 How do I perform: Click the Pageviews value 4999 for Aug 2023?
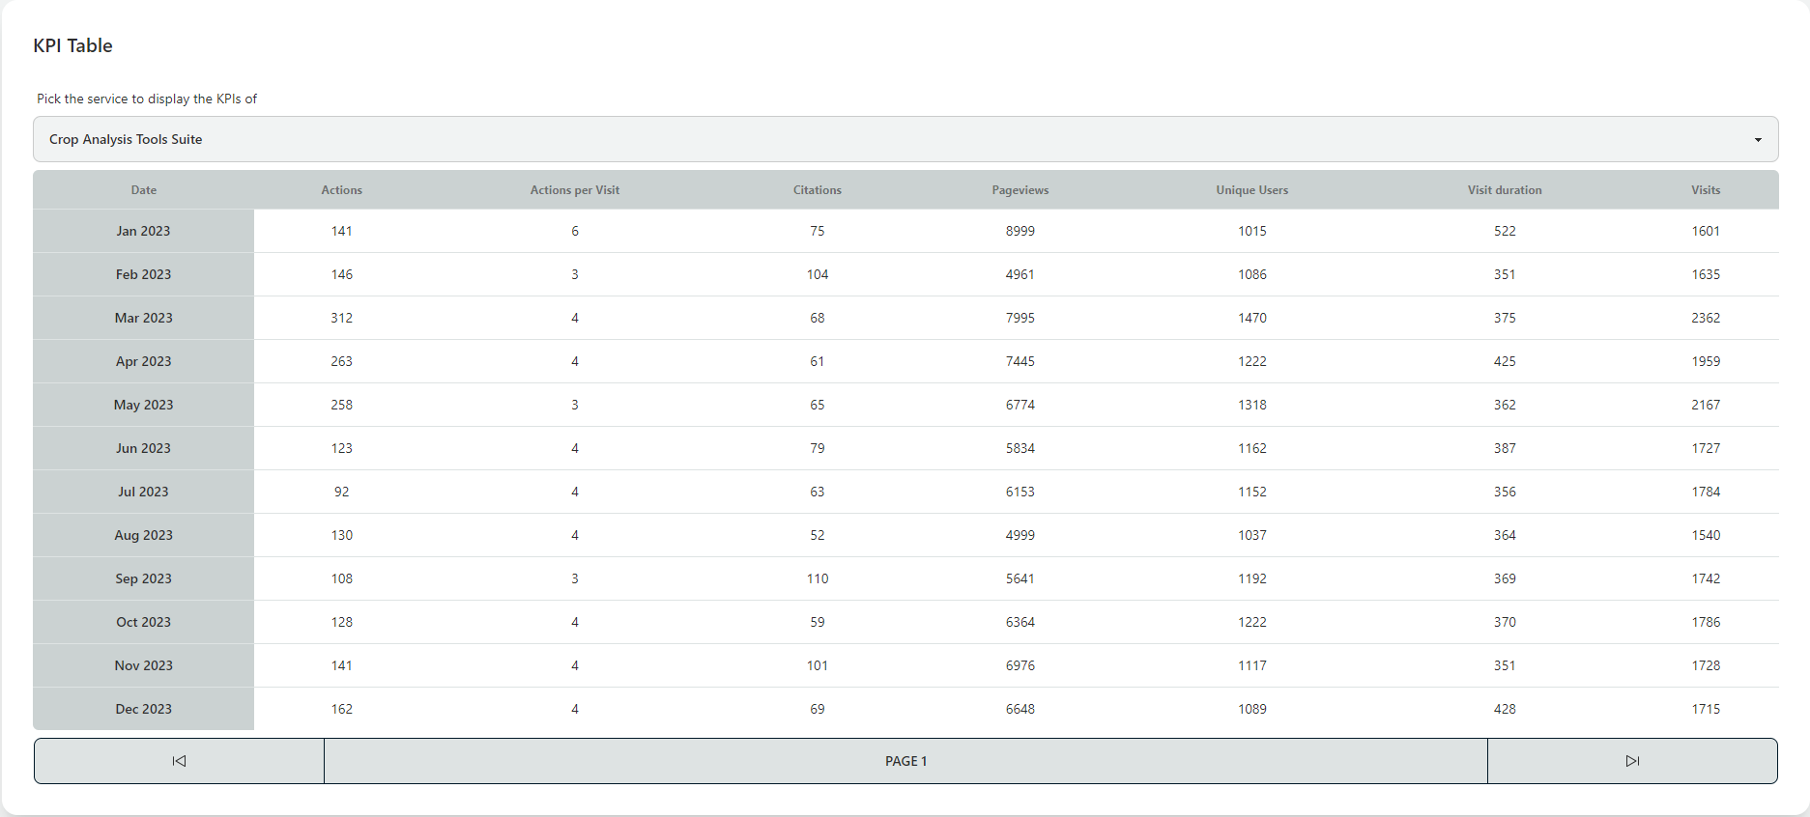(1020, 535)
